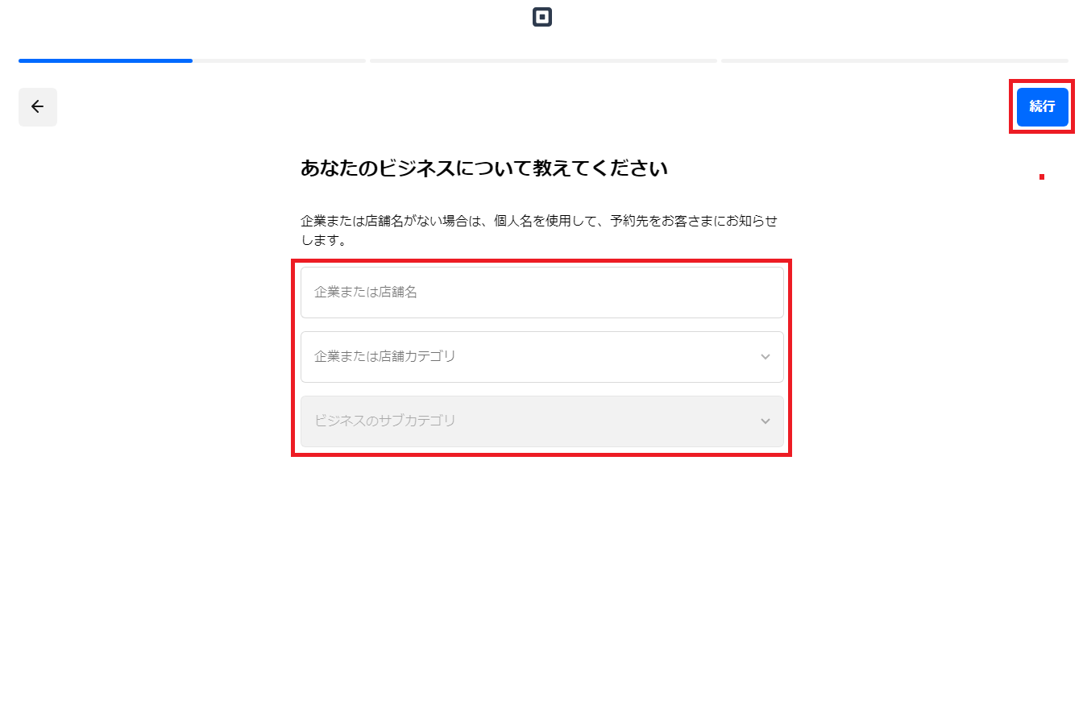Click the Square logo at the top
1083x722 pixels.
pyautogui.click(x=541, y=17)
